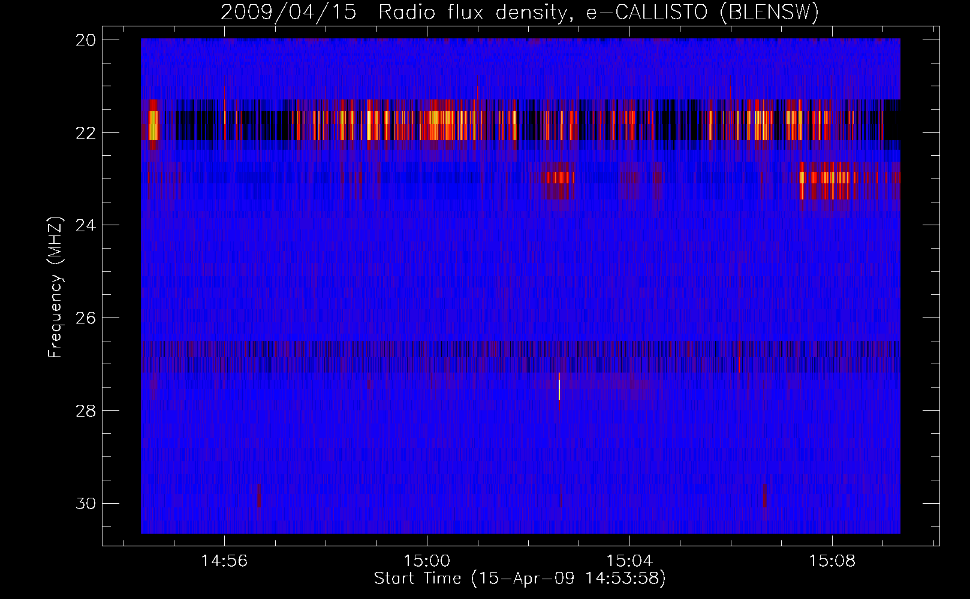Click the 15:04 time tick label

629,561
